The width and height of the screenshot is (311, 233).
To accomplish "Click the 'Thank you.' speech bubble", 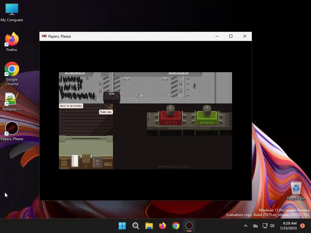I will coord(106,112).
